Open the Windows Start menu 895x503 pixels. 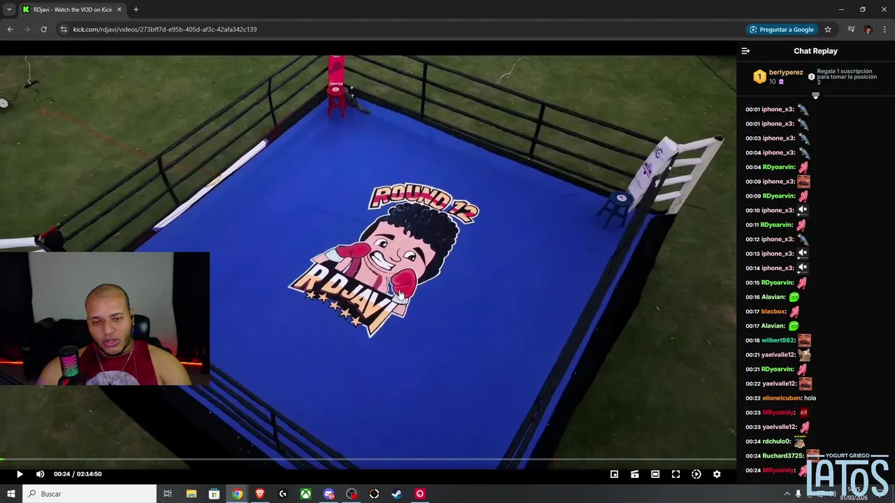click(10, 494)
